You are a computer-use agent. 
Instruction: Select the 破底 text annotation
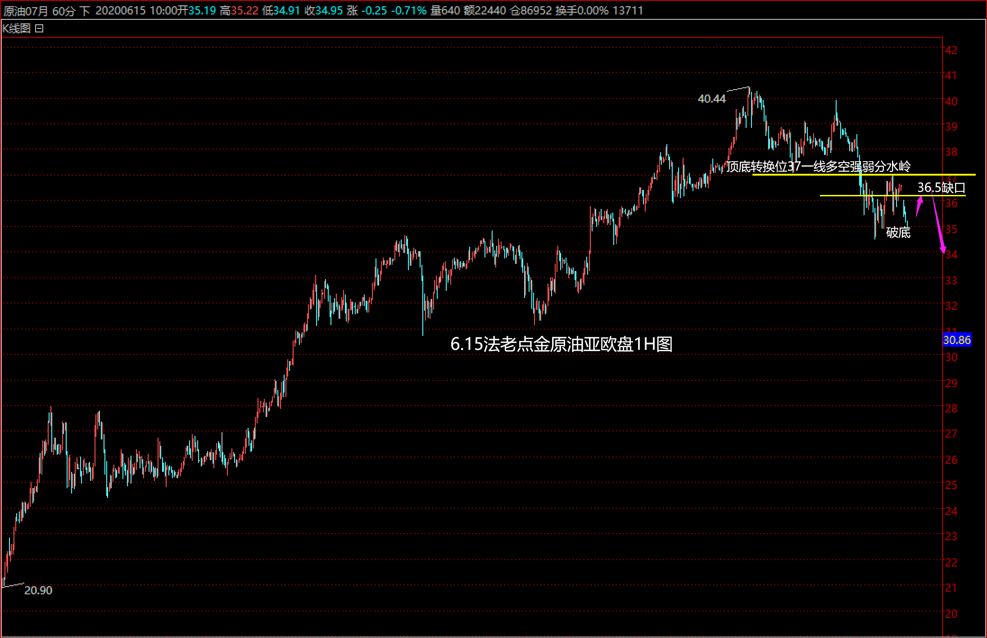[x=898, y=233]
